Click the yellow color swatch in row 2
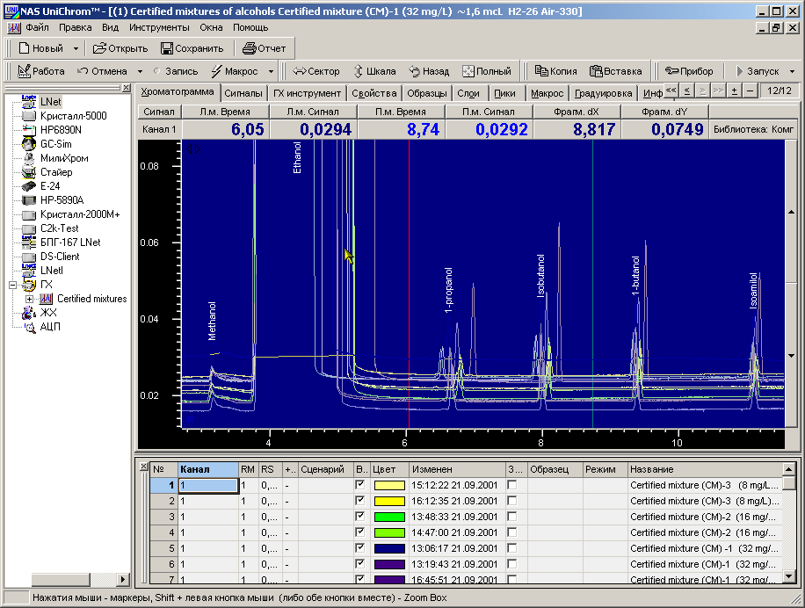This screenshot has height=608, width=805. coord(389,501)
